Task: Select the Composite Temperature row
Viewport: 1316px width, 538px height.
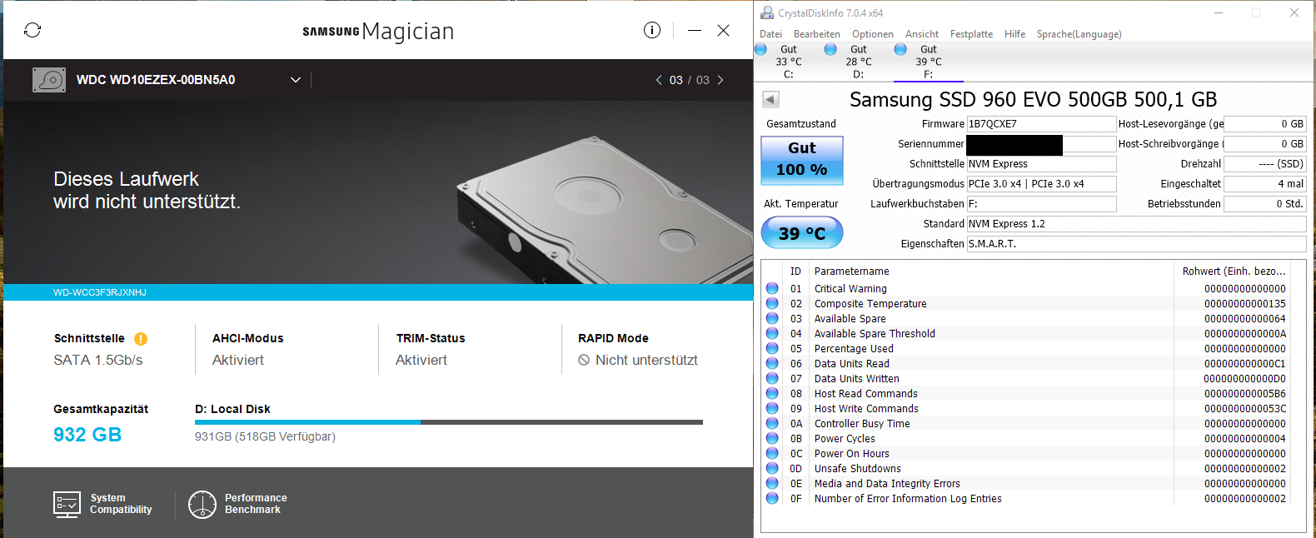Action: (x=1025, y=304)
